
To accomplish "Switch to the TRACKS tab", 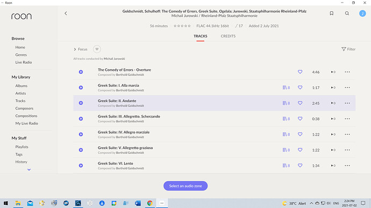I will 201,36.
